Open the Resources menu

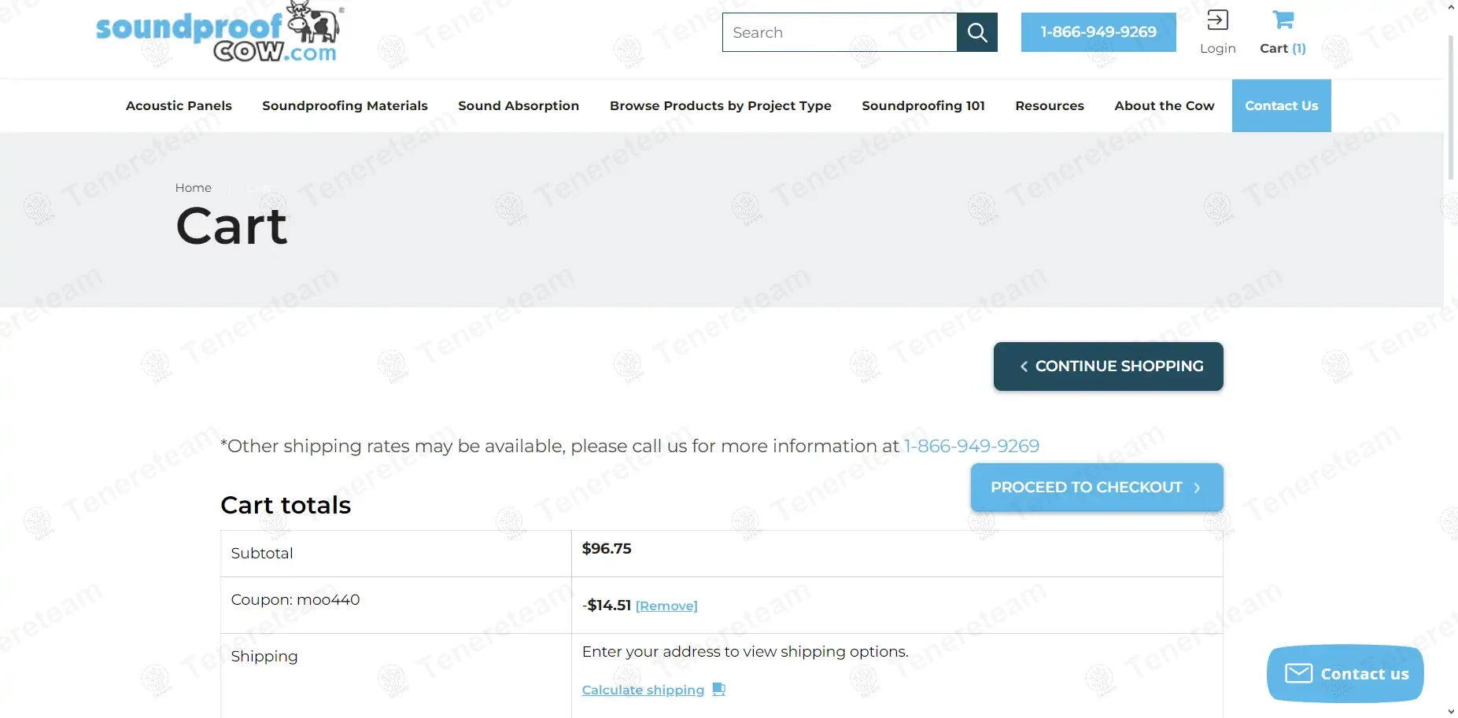coord(1050,105)
